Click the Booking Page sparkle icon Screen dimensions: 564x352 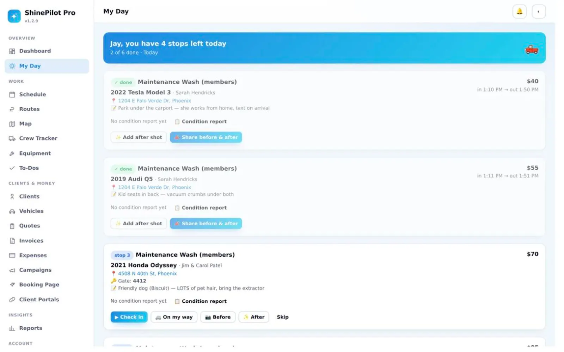(12, 284)
